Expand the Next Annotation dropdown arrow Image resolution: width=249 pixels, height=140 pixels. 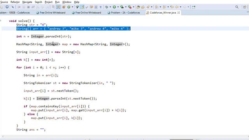point(160,7)
